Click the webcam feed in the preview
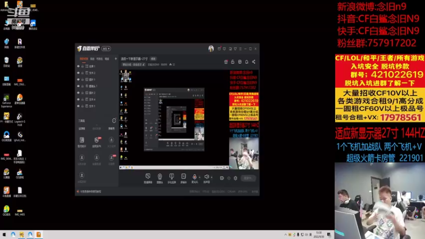The height and width of the screenshot is (239, 425). point(244,153)
